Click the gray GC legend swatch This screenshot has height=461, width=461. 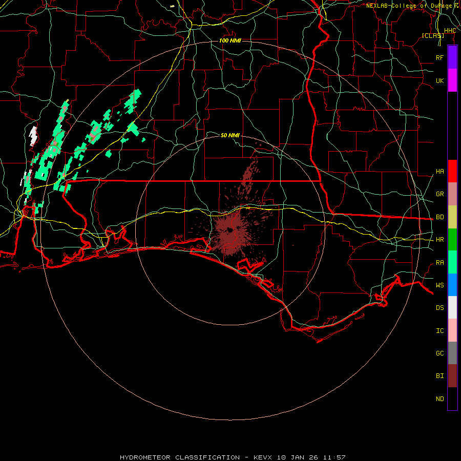click(452, 353)
